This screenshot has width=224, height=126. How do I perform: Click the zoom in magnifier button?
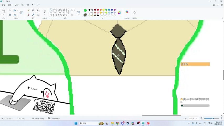point(222,118)
